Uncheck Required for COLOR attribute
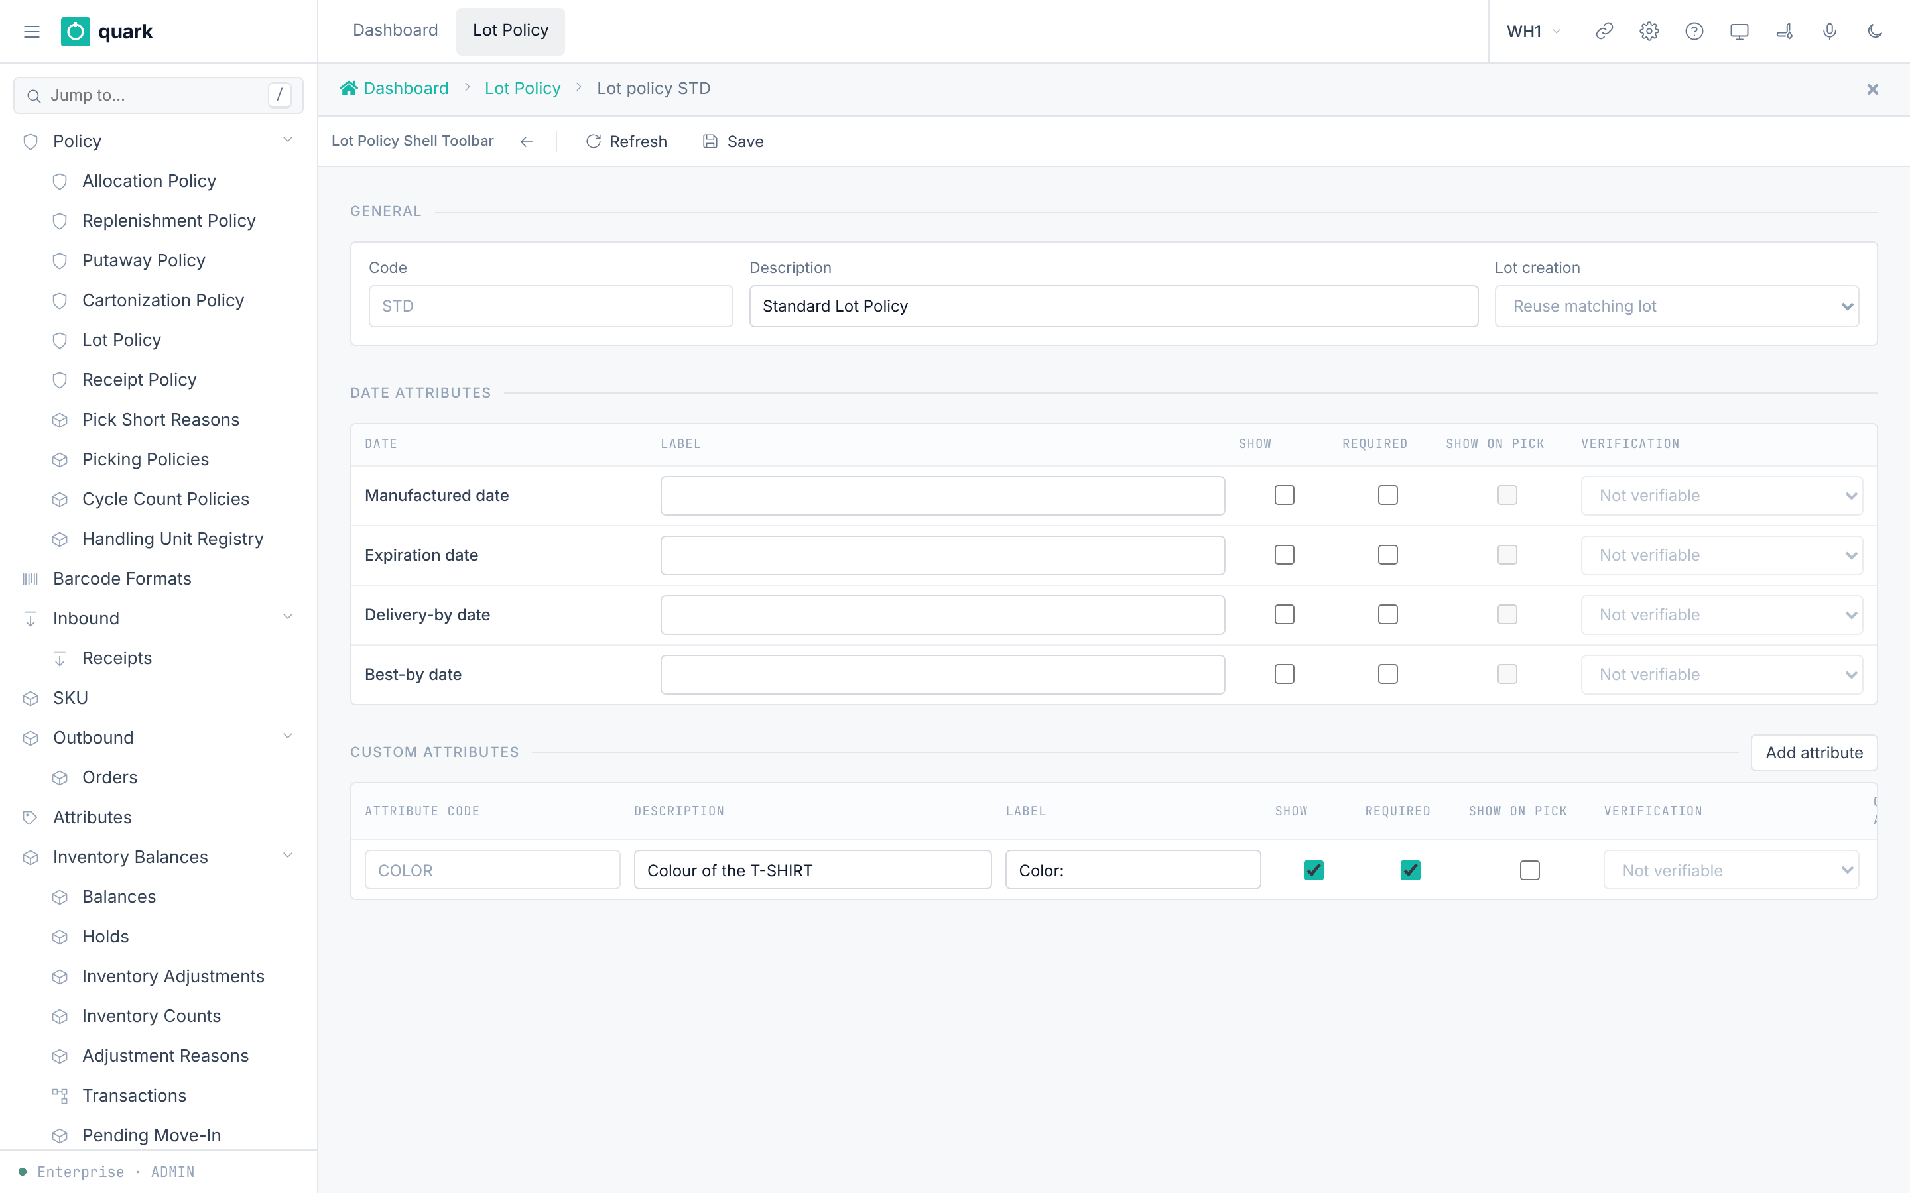The width and height of the screenshot is (1910, 1193). point(1411,870)
